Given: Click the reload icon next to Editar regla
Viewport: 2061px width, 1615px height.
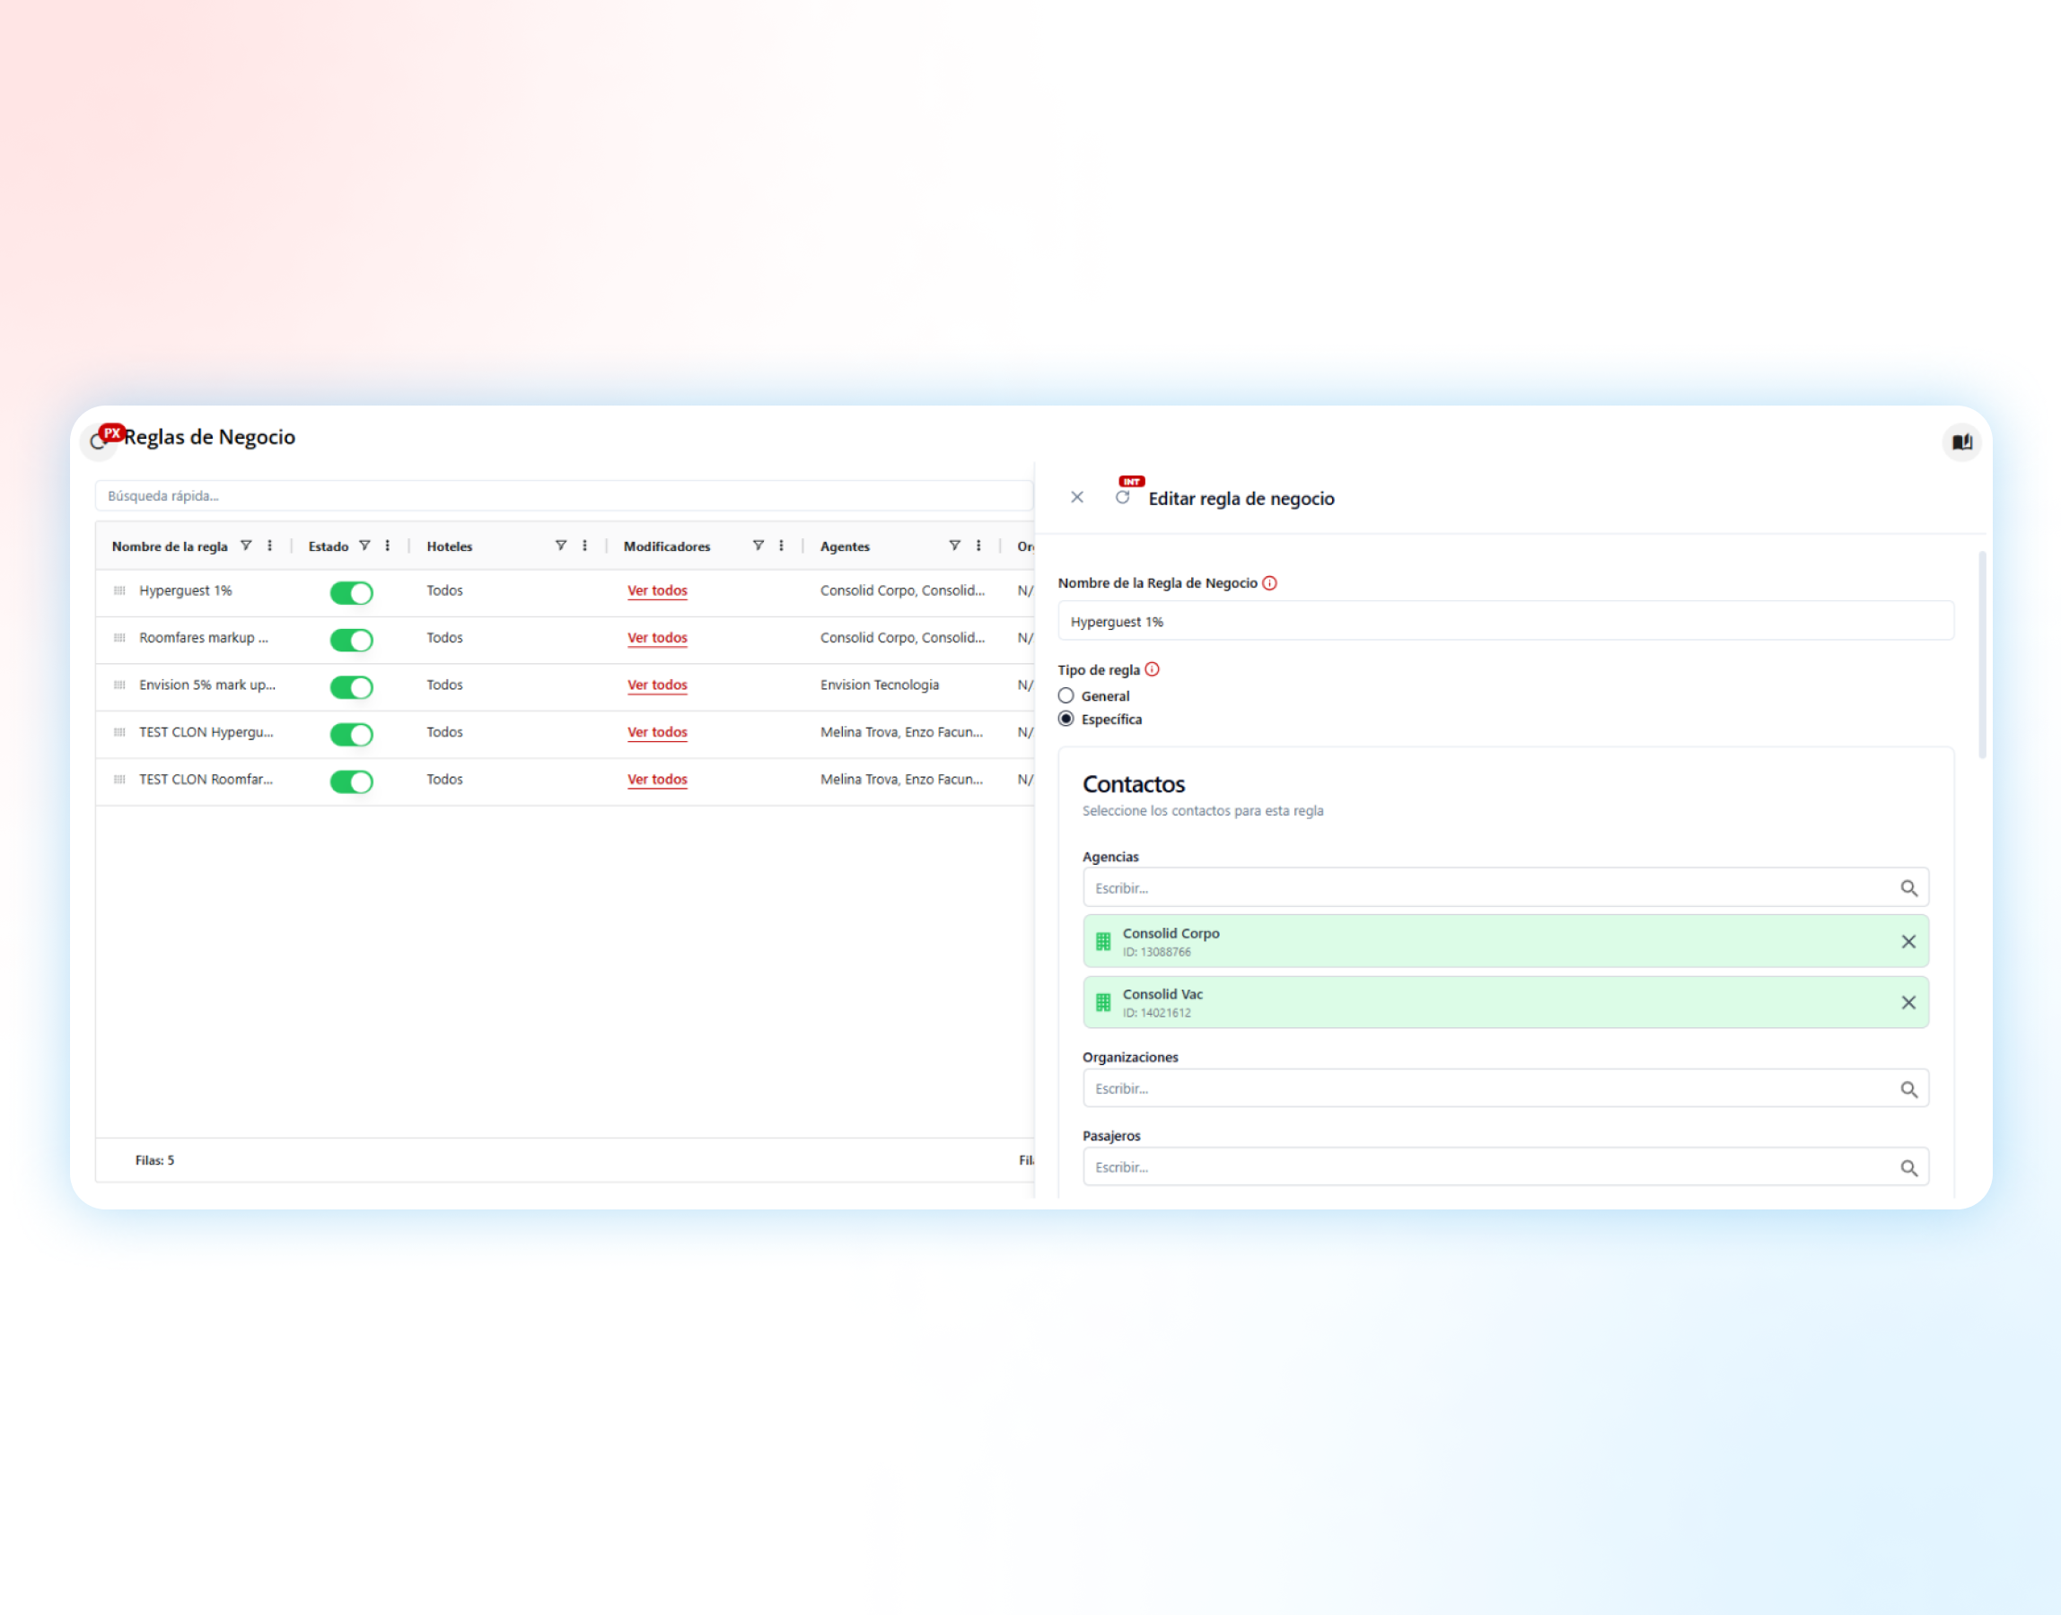Looking at the screenshot, I should (x=1122, y=497).
